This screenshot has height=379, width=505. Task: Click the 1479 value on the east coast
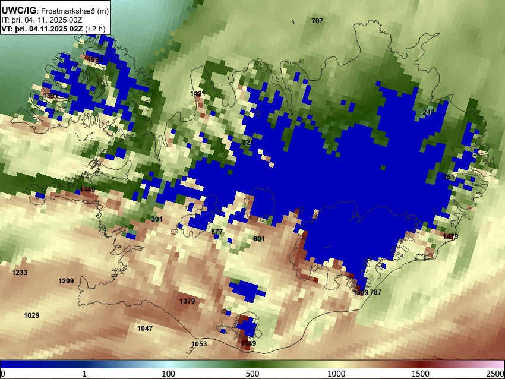pos(450,236)
